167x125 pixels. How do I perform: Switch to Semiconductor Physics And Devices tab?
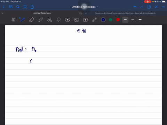pos(125,13)
